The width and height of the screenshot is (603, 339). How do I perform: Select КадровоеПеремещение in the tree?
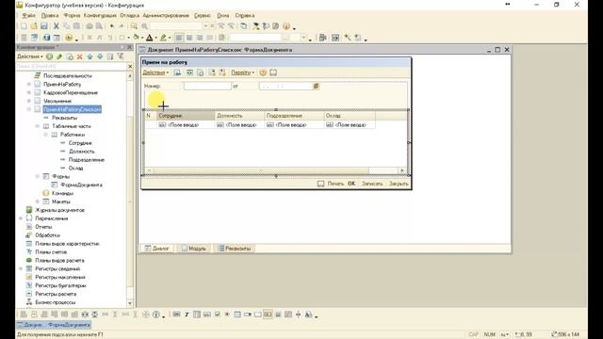click(x=71, y=92)
